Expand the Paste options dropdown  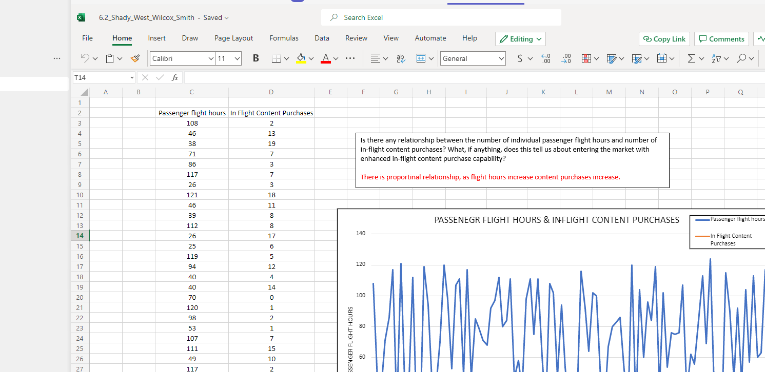[120, 59]
